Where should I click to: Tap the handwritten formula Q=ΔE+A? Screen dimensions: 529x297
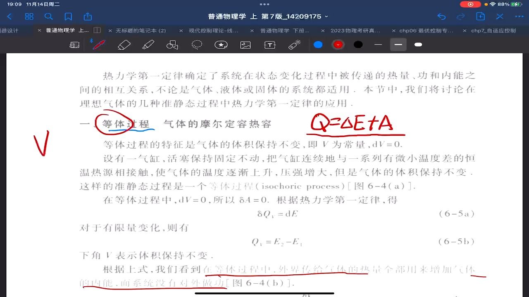click(x=353, y=123)
